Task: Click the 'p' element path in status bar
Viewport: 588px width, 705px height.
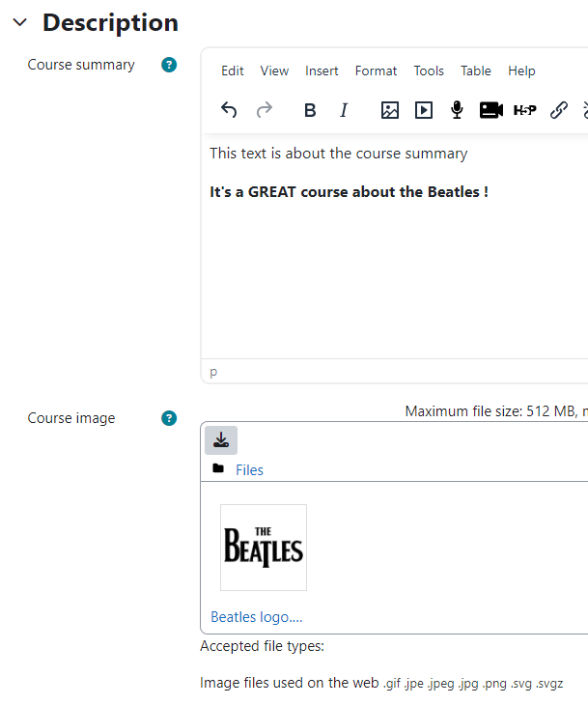Action: pos(213,372)
